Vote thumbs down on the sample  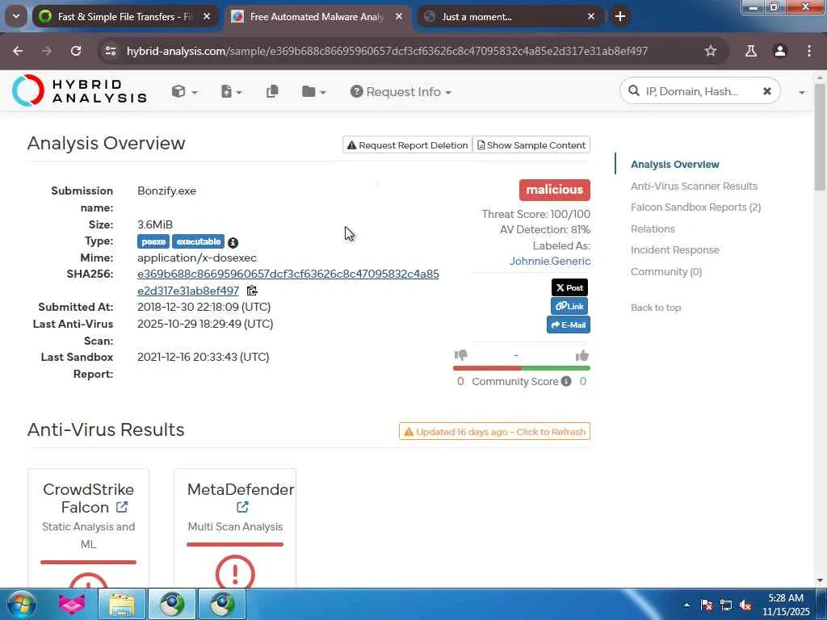click(461, 355)
